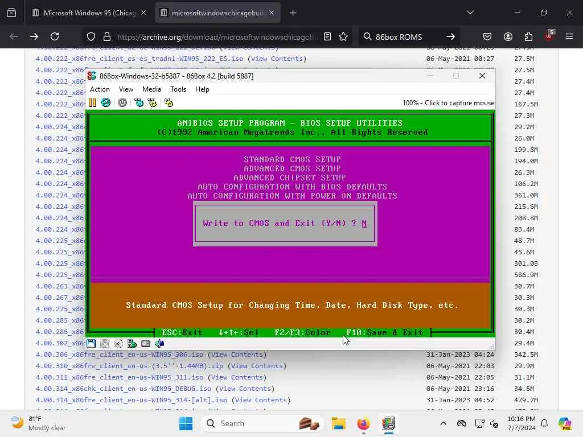Viewport: 583px width, 437px height.
Task: Open the 86Box View menu
Action: tap(126, 89)
